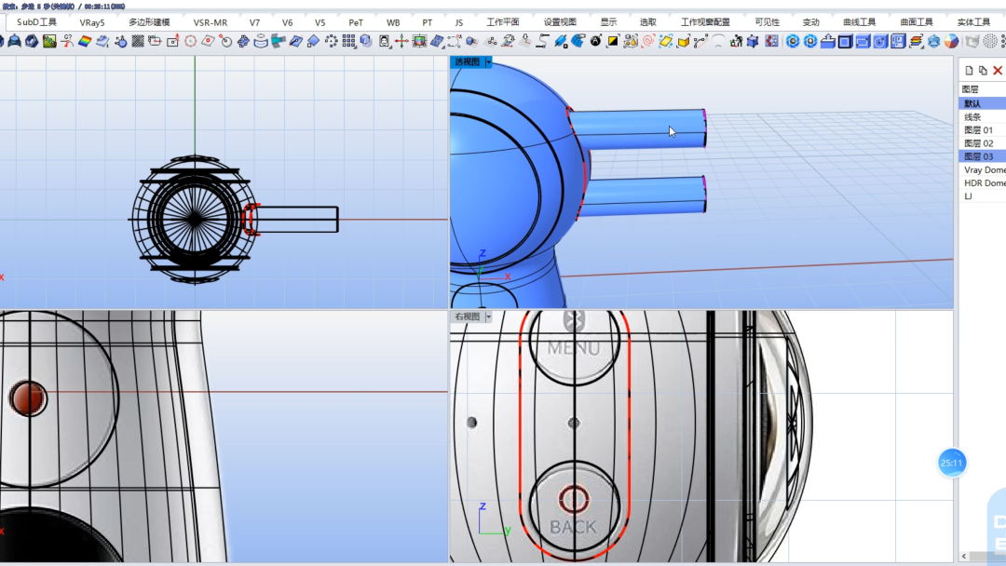The width and height of the screenshot is (1006, 566).
Task: Select the 图层 01 layer
Action: tap(983, 130)
